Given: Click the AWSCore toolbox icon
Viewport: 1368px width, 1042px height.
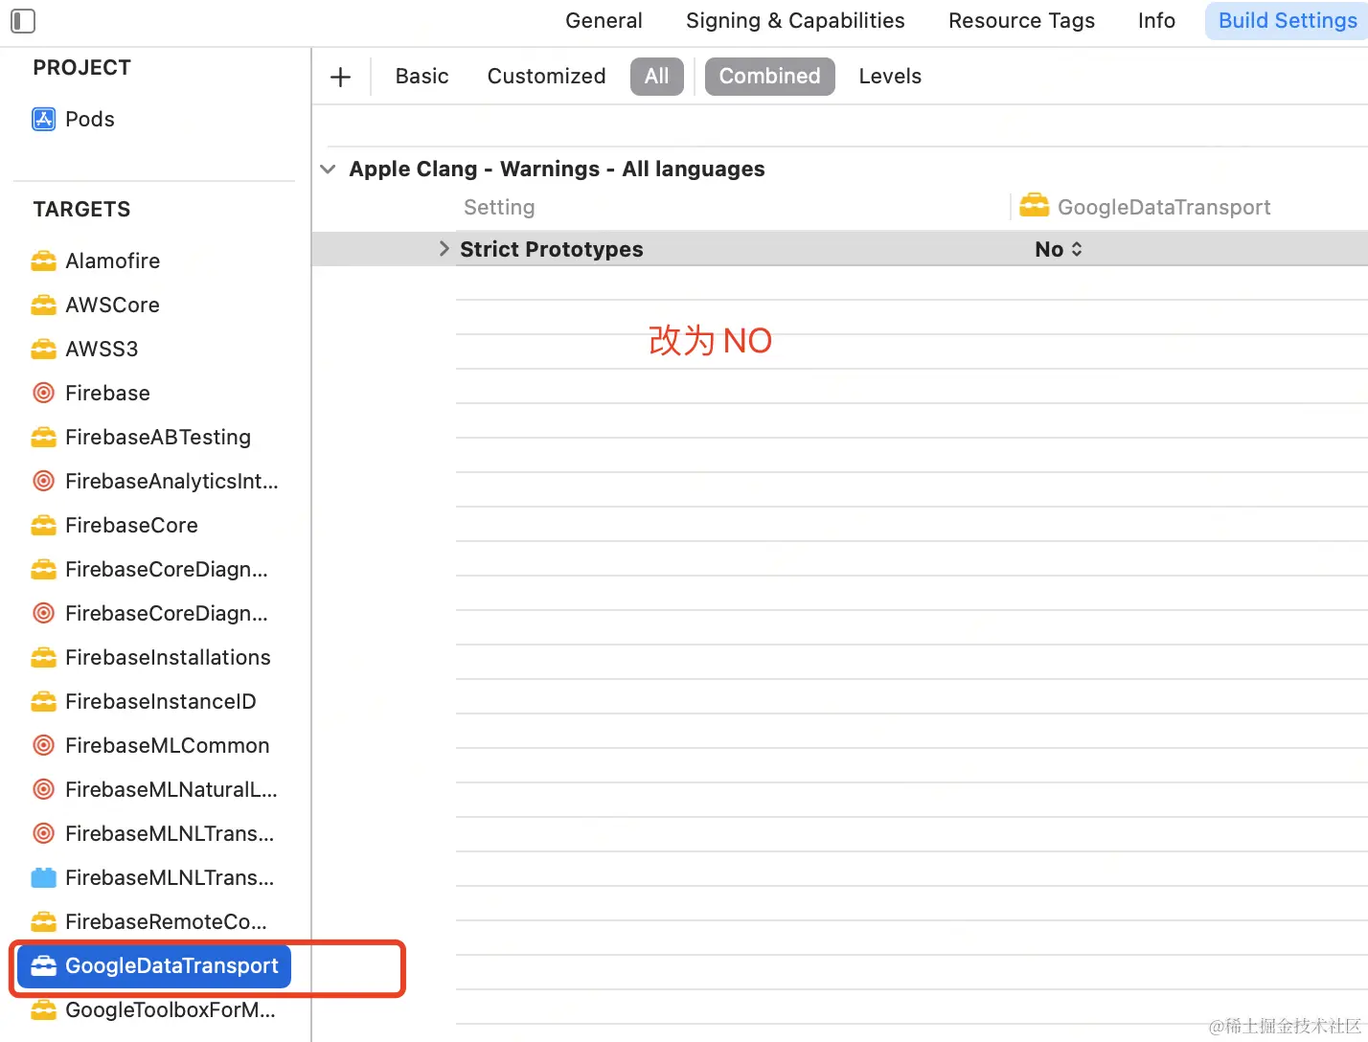Looking at the screenshot, I should [44, 305].
